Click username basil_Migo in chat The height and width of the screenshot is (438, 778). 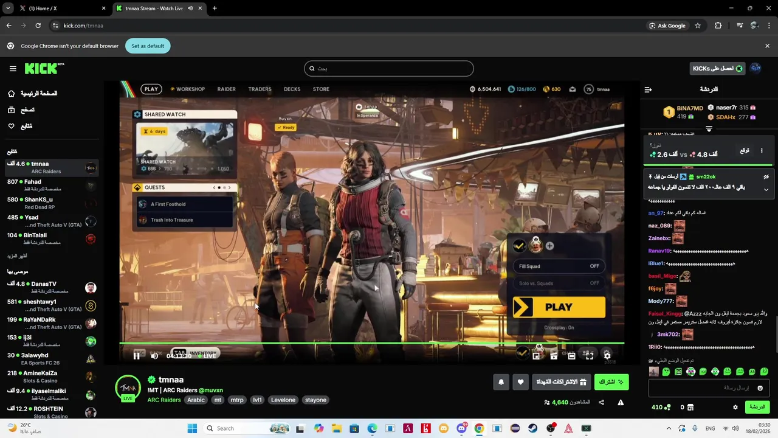[x=663, y=276]
